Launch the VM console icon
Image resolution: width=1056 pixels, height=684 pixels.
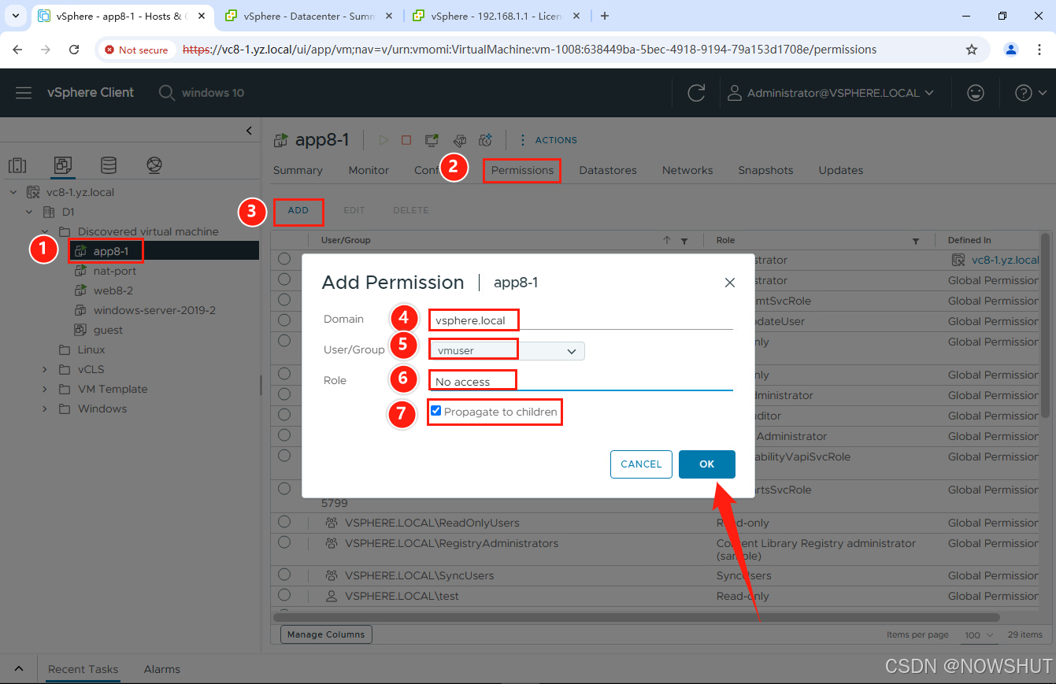point(432,140)
